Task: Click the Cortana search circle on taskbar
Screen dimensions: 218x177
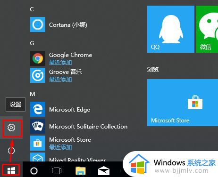Action: (34, 171)
